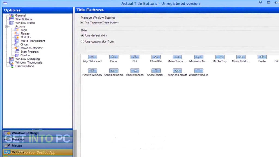Click the Window Snapping tree icon
The height and width of the screenshot is (157, 279).
[x=11, y=59]
